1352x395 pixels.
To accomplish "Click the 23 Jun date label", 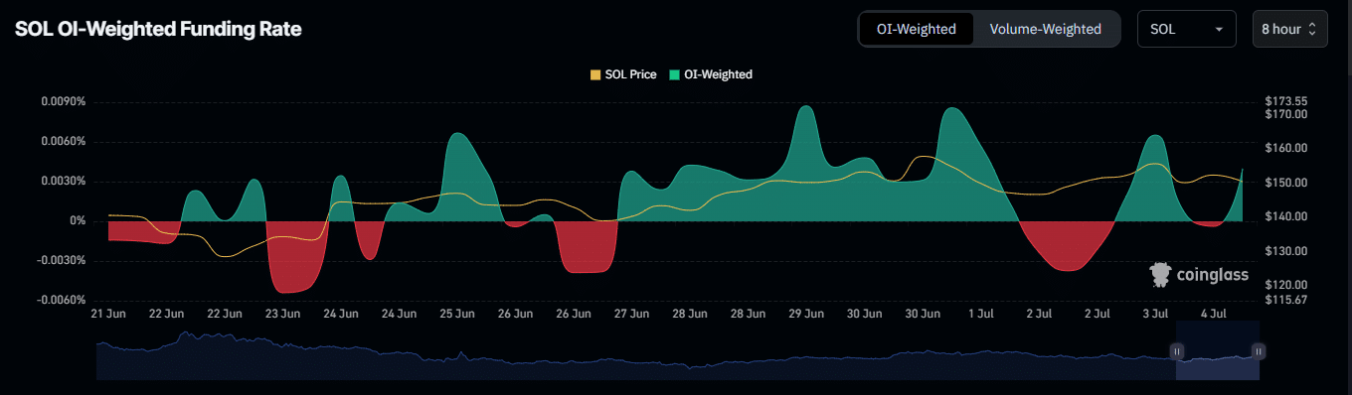I will coord(283,314).
